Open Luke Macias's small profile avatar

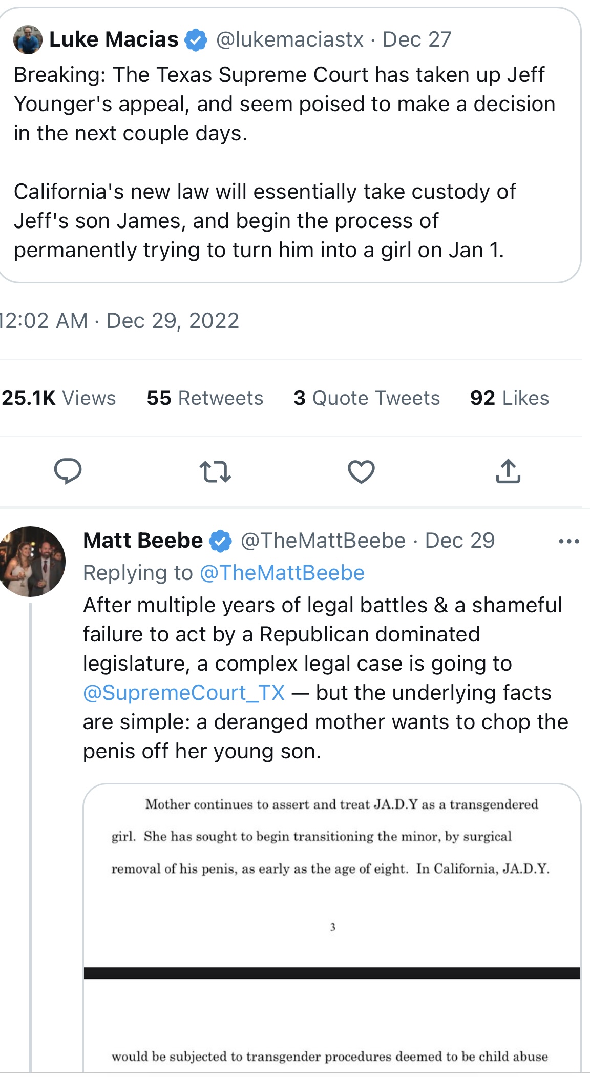[x=28, y=39]
